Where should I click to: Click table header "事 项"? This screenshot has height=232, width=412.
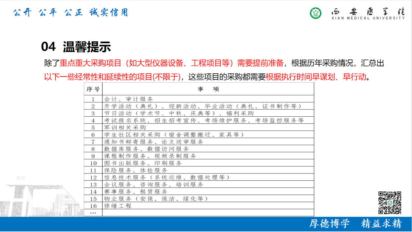208,89
